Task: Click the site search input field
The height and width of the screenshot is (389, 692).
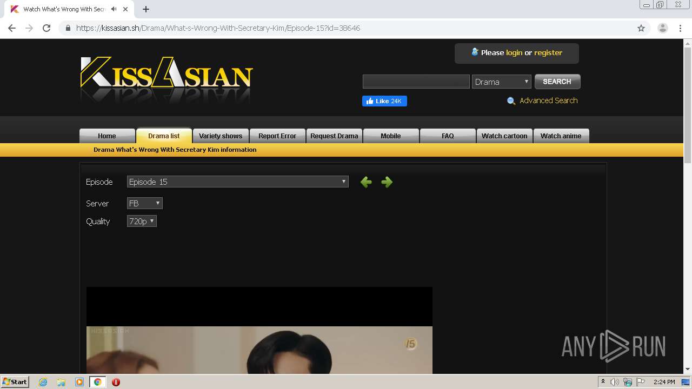Action: (416, 82)
